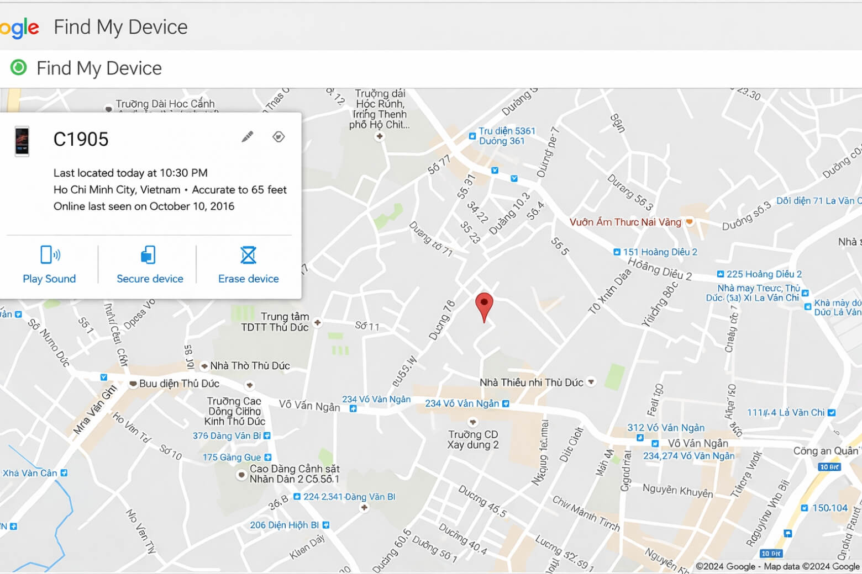
Task: Click the marker labeled Tru diện 5361
Action: (x=471, y=135)
